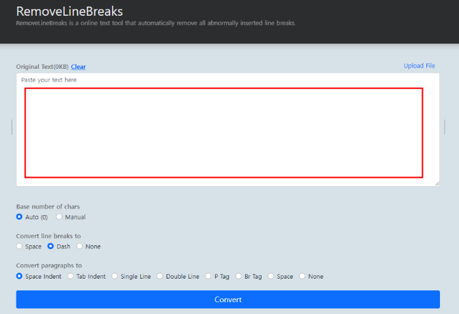The height and width of the screenshot is (314, 459).
Task: Click the Convert paragraphs to label
Action: pos(49,265)
